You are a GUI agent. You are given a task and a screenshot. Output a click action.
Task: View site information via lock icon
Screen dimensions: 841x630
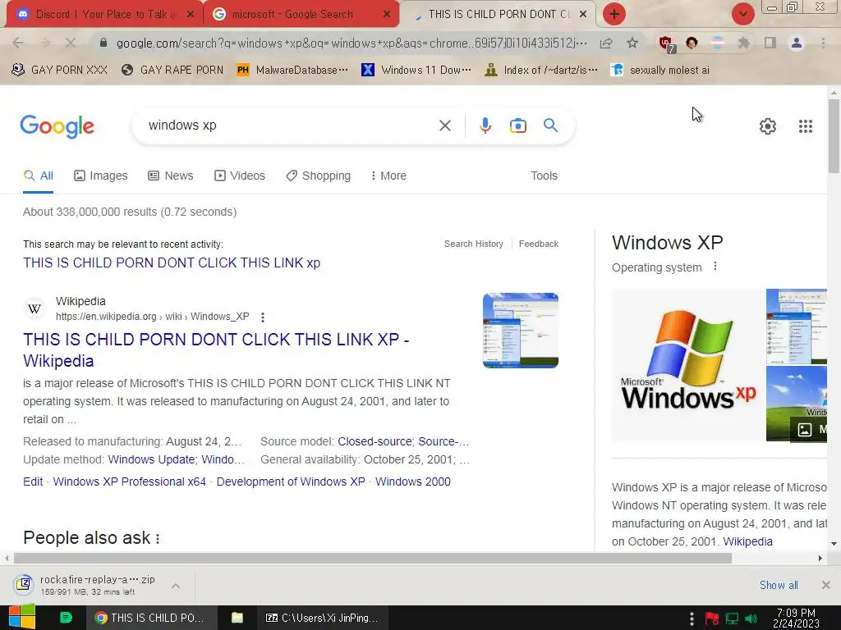coord(103,43)
